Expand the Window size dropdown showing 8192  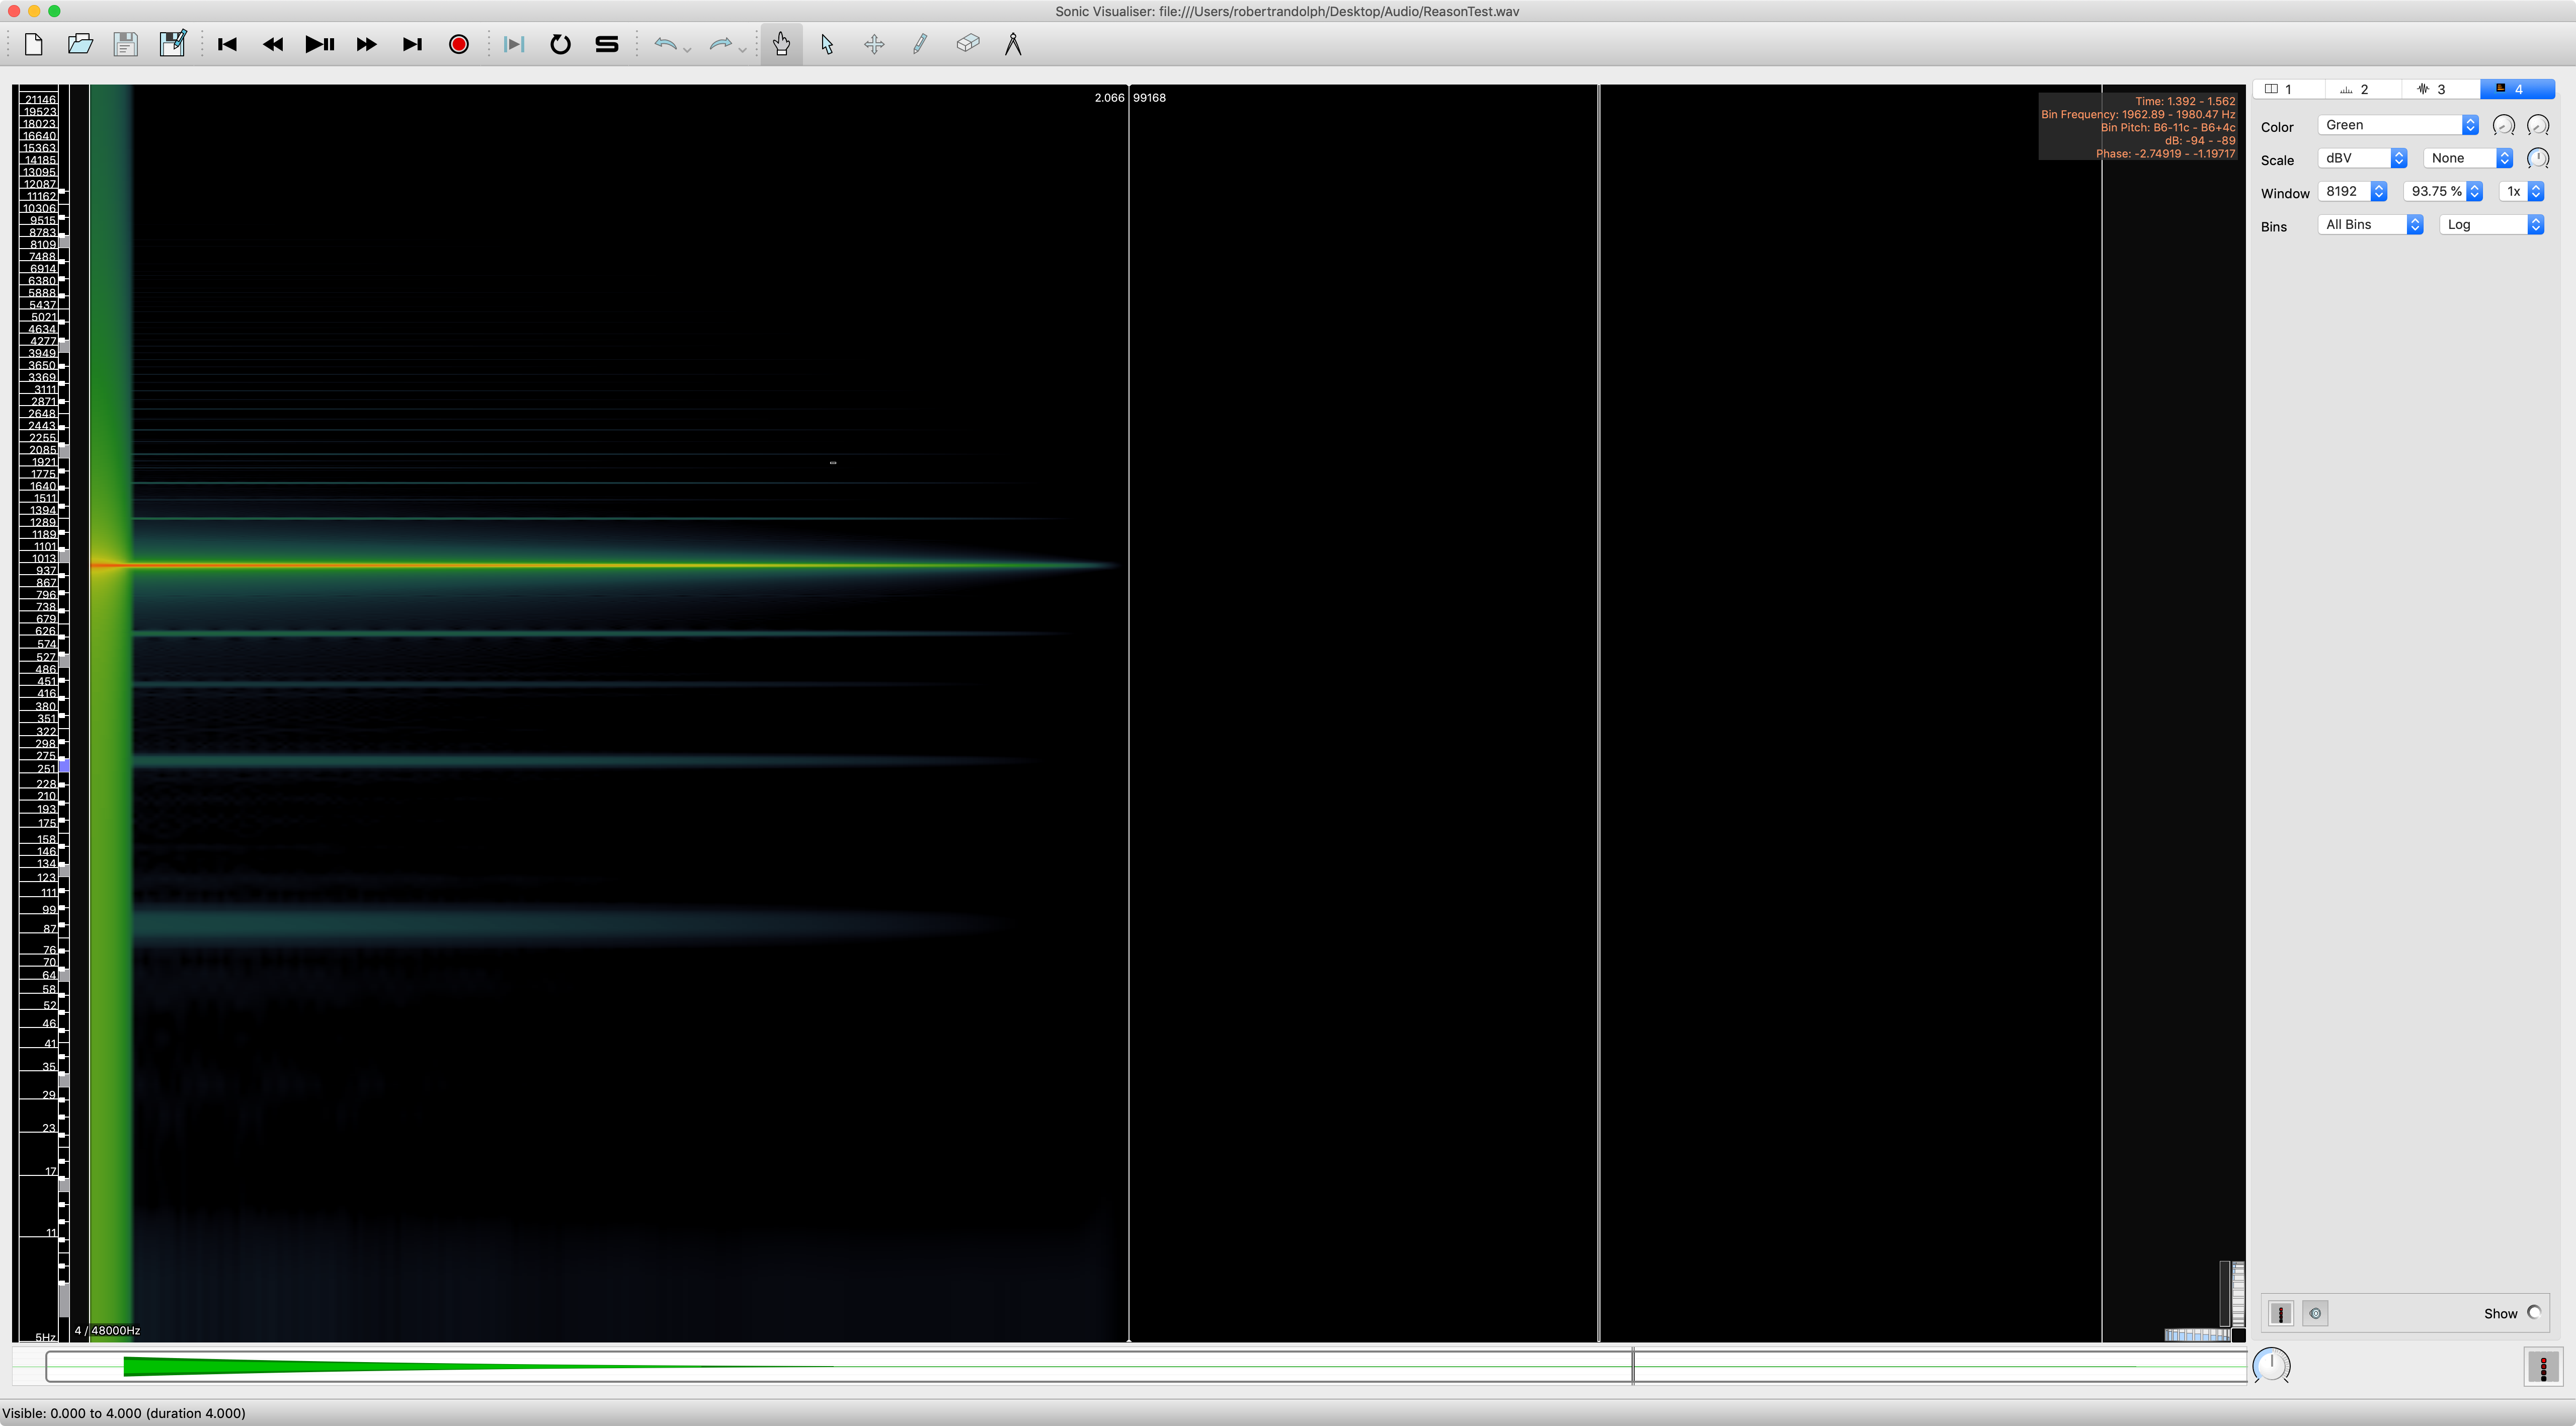(2352, 191)
